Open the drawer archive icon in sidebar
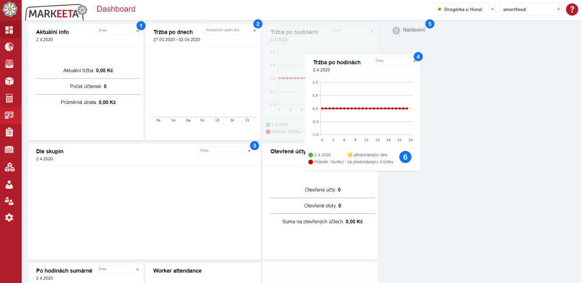This screenshot has height=283, width=581. click(9, 64)
